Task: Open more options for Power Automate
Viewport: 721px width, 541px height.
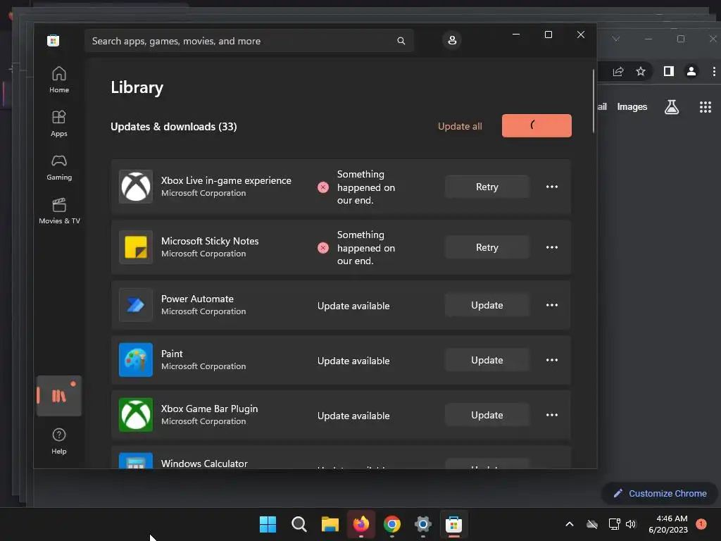Action: (x=552, y=305)
